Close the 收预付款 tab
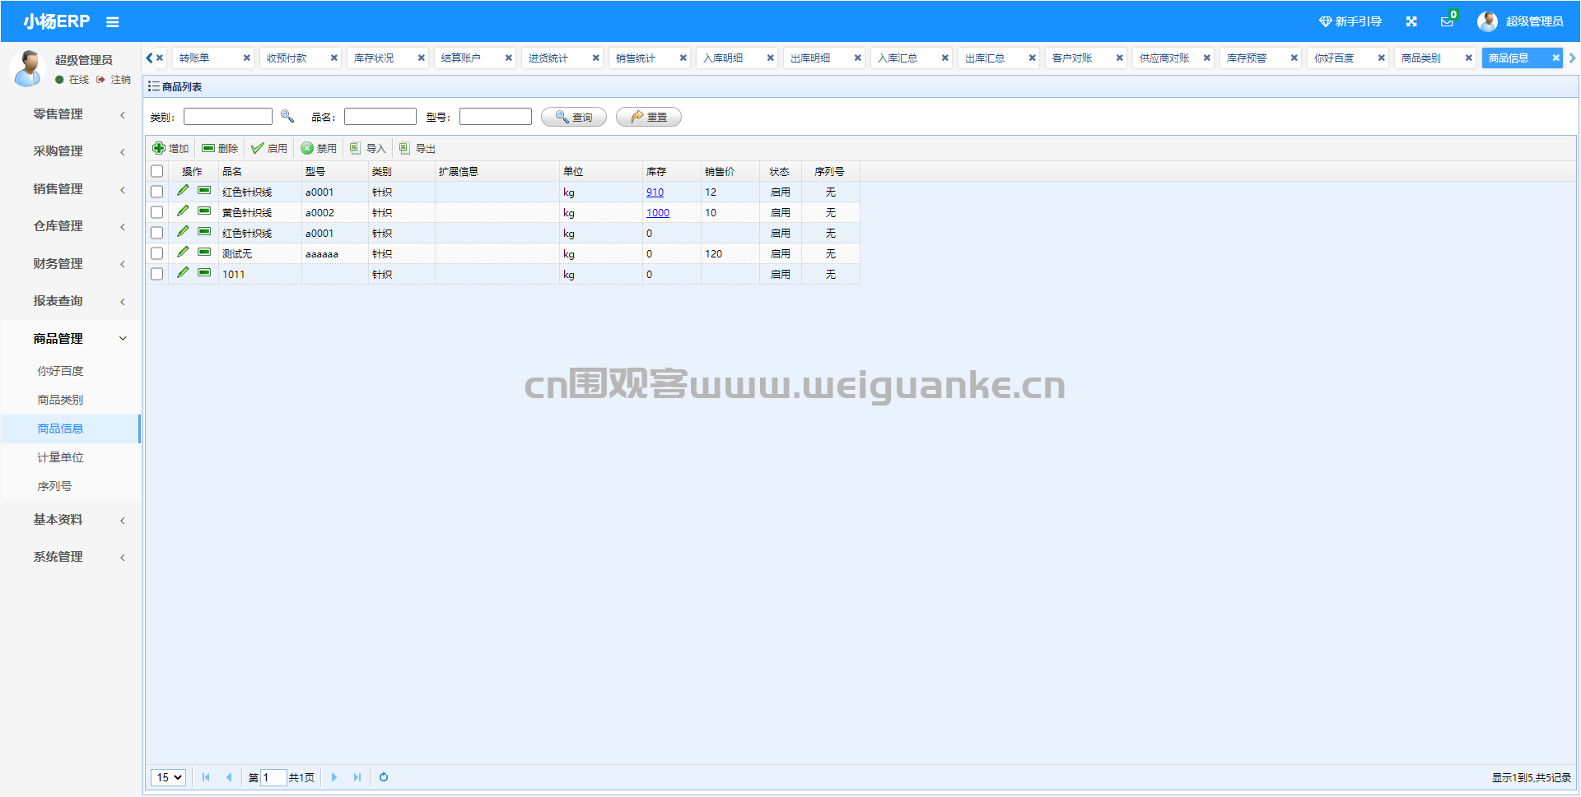The width and height of the screenshot is (1581, 797). 333,58
